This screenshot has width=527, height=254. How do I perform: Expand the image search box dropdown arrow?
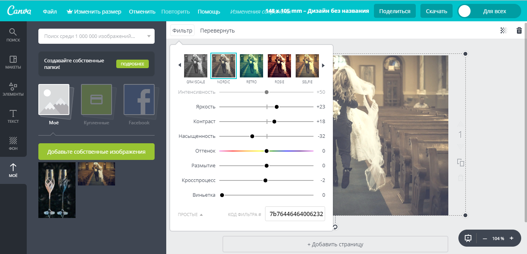(149, 36)
